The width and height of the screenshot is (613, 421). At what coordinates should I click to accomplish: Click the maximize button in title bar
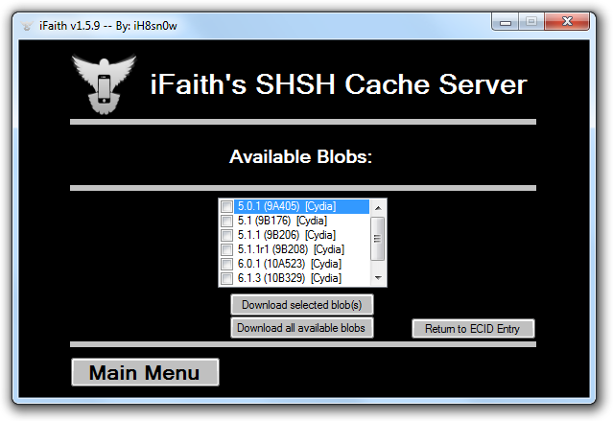point(532,21)
